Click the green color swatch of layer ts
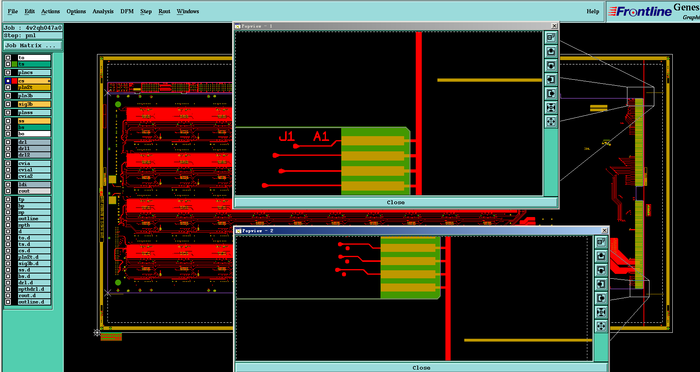Screen dimensions: 700x372 coord(14,64)
